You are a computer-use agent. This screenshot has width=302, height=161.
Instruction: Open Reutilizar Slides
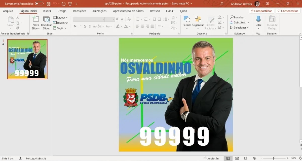click(46, 23)
